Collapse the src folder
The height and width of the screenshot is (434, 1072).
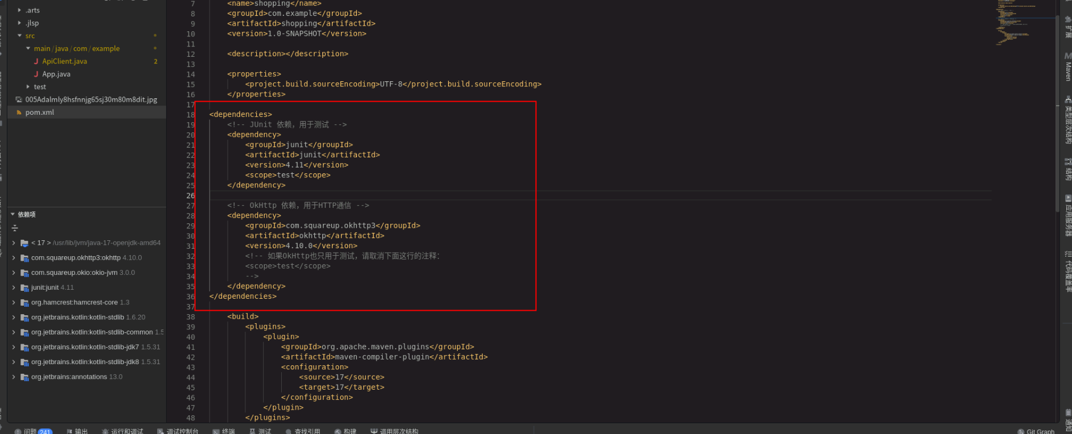(x=19, y=35)
